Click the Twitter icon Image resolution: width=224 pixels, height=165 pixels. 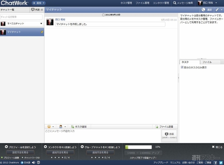[221, 163]
